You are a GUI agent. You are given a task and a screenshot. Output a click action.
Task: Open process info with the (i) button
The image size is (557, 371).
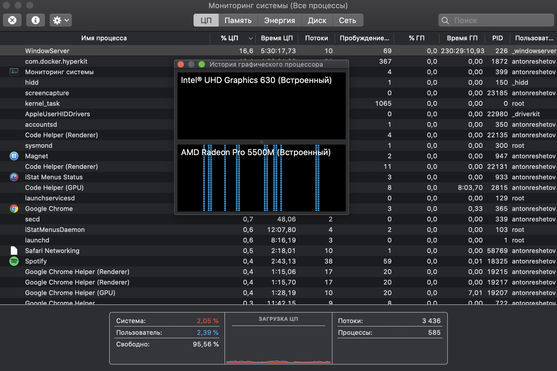tap(36, 20)
